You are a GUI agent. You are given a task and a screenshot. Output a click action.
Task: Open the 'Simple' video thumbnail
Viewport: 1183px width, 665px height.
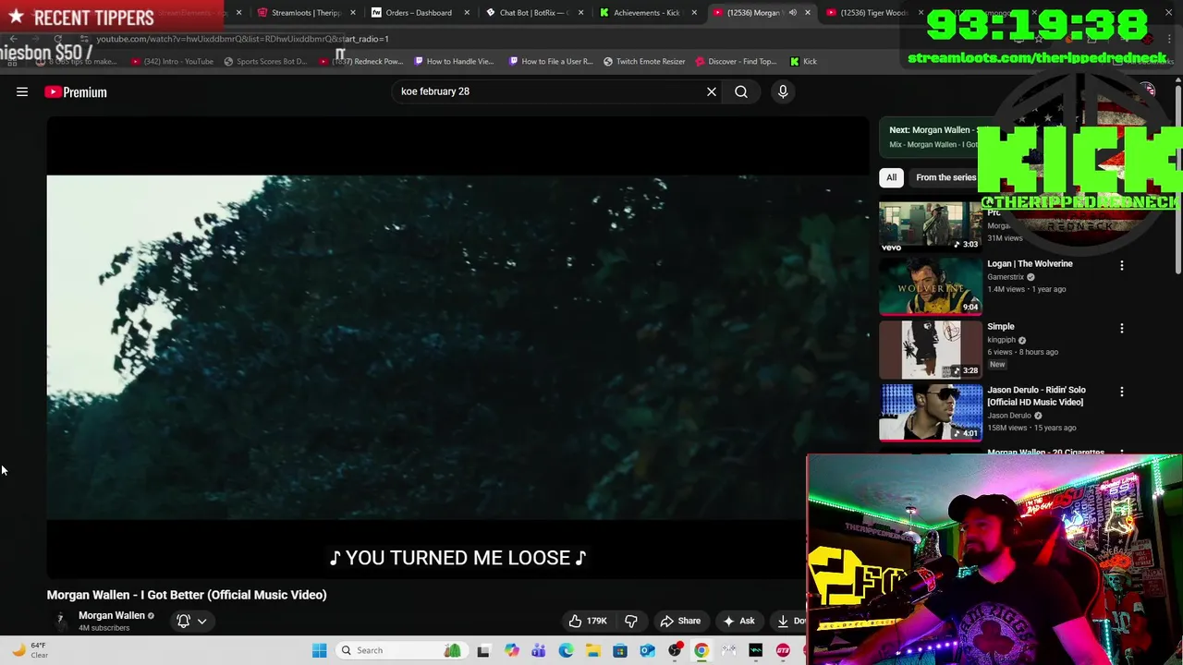pyautogui.click(x=930, y=349)
